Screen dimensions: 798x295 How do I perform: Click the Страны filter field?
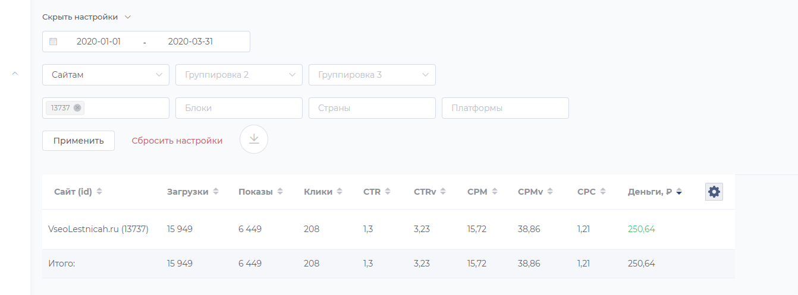[x=372, y=108]
